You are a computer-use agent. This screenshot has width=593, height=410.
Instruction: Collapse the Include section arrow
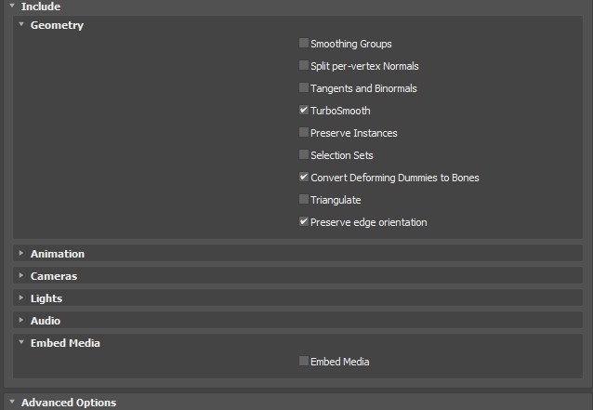pyautogui.click(x=12, y=6)
